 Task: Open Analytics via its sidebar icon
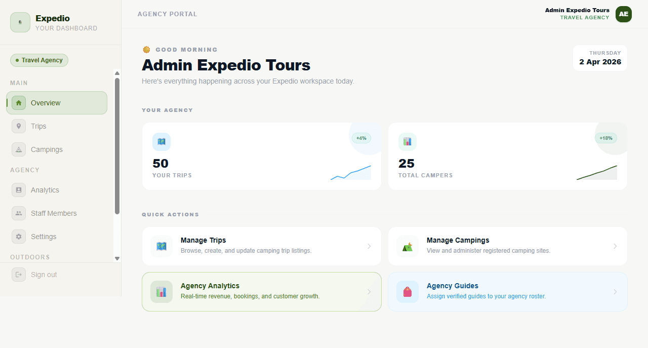coord(19,189)
